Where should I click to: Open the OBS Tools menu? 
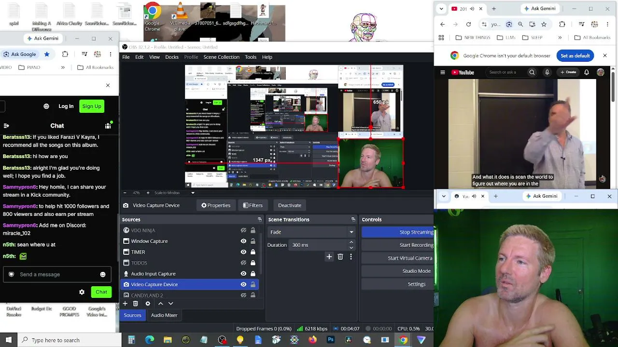pyautogui.click(x=251, y=57)
